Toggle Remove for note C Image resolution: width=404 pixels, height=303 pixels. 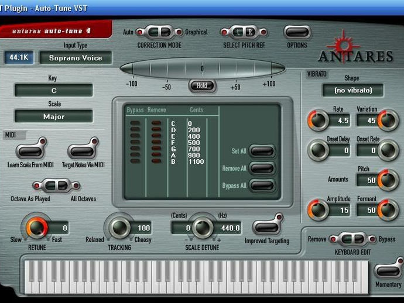pos(156,123)
